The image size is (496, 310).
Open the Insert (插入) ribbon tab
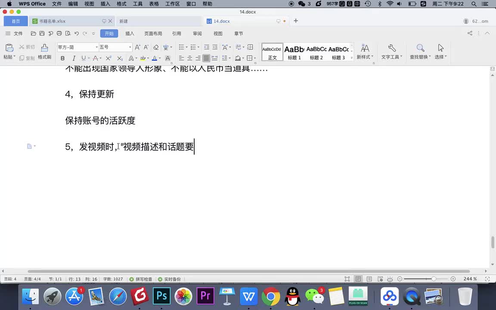130,34
